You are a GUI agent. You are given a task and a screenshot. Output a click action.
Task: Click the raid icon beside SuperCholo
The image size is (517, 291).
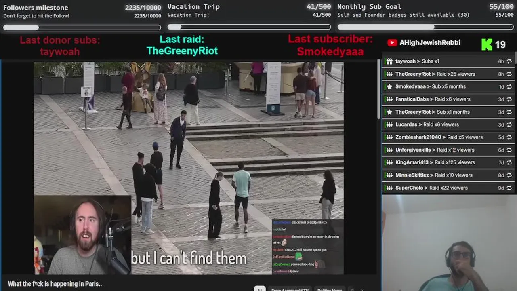coord(389,188)
